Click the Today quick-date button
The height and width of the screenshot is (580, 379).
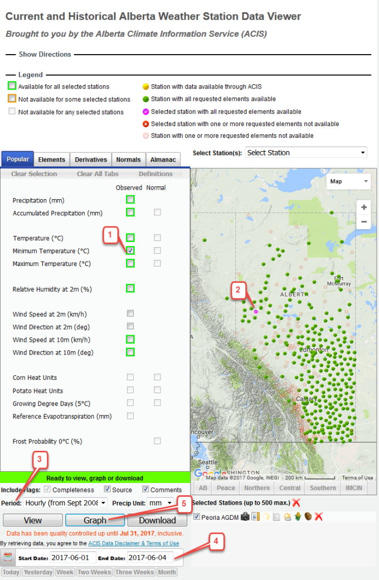click(x=11, y=572)
